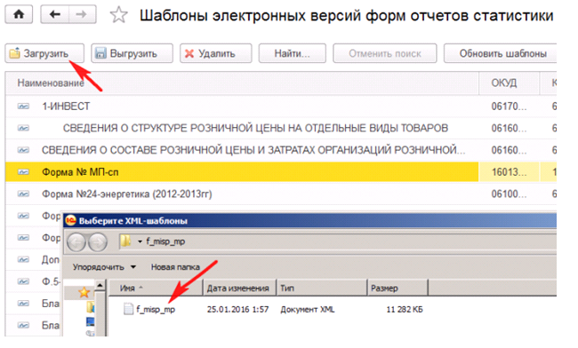Click icon of Форма №24-энергетика row
Screen dimensions: 578x348
[23, 194]
